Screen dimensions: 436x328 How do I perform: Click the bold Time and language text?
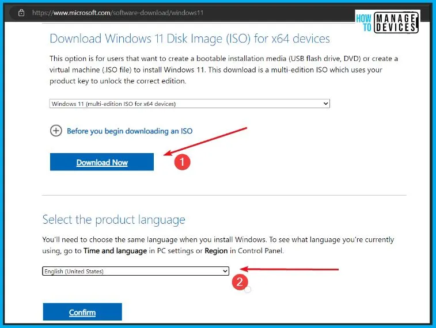(x=115, y=251)
